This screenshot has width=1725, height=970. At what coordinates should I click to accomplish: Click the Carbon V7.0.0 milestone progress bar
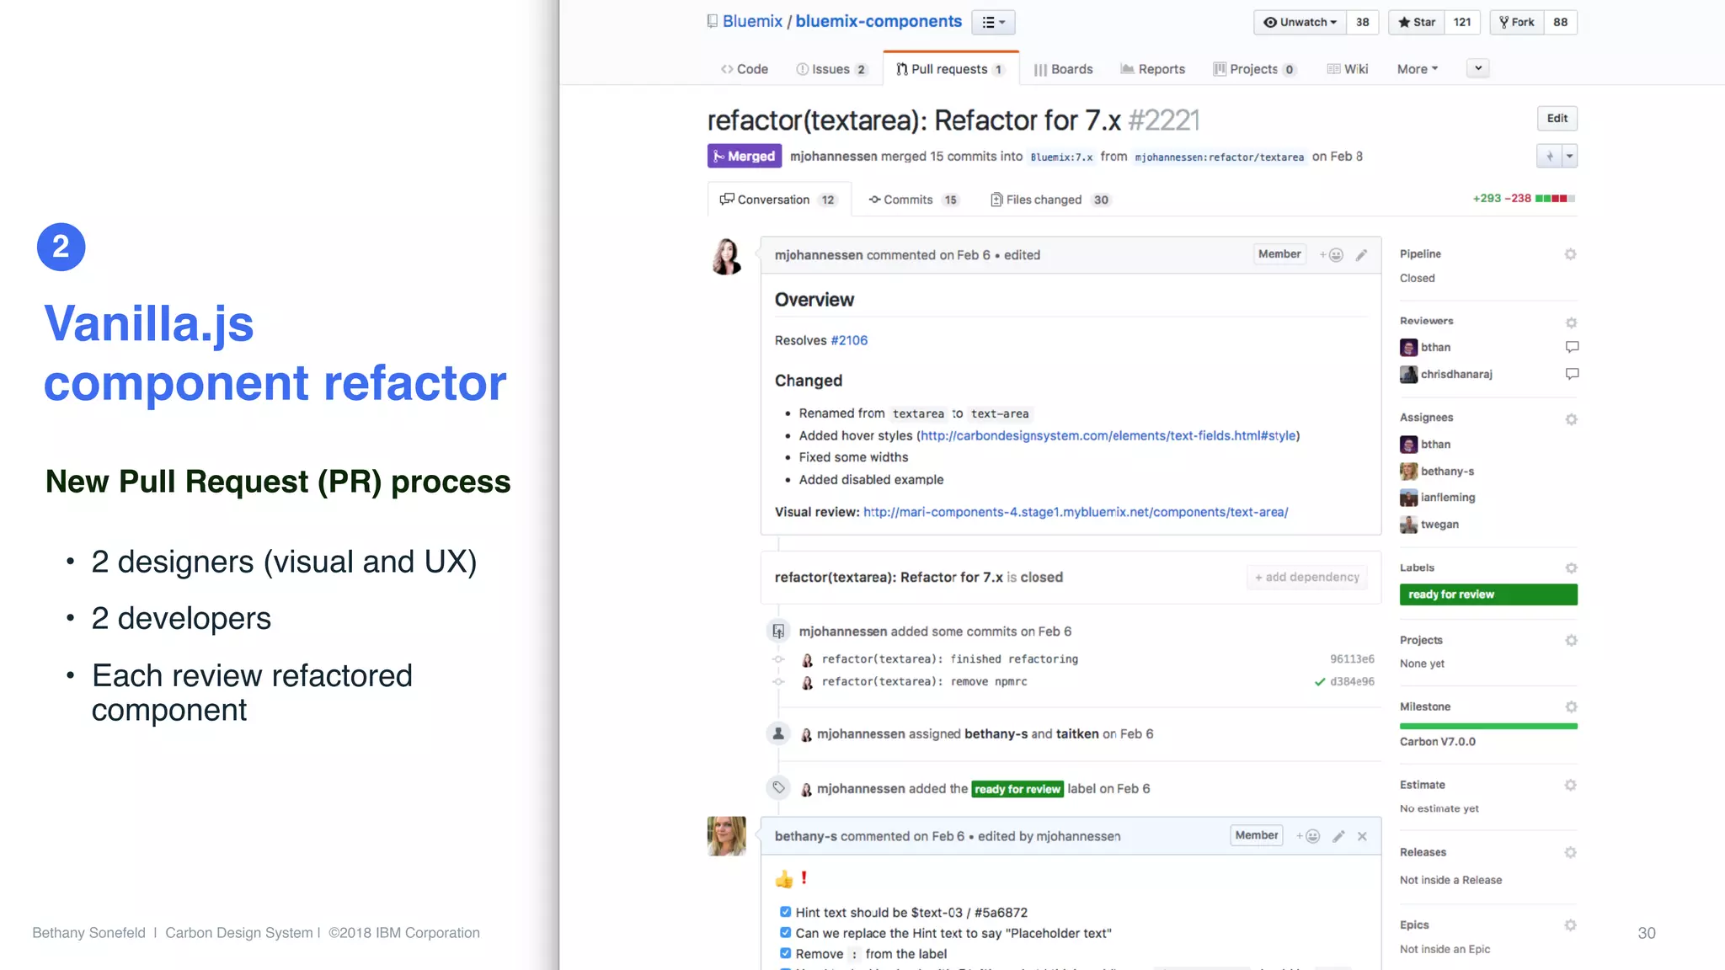[x=1488, y=726]
